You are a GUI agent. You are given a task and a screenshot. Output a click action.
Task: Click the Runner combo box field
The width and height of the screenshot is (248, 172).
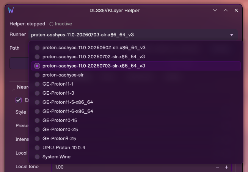click(133, 35)
